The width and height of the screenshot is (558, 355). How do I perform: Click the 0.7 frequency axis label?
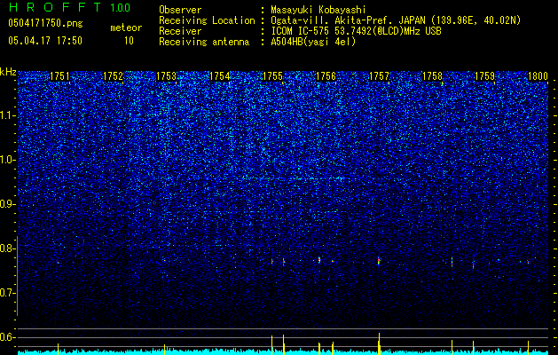(x=8, y=293)
